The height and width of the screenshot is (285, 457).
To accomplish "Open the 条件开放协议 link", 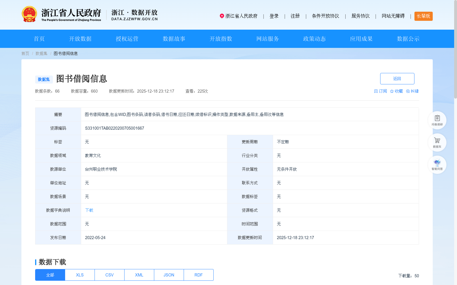I will point(325,16).
